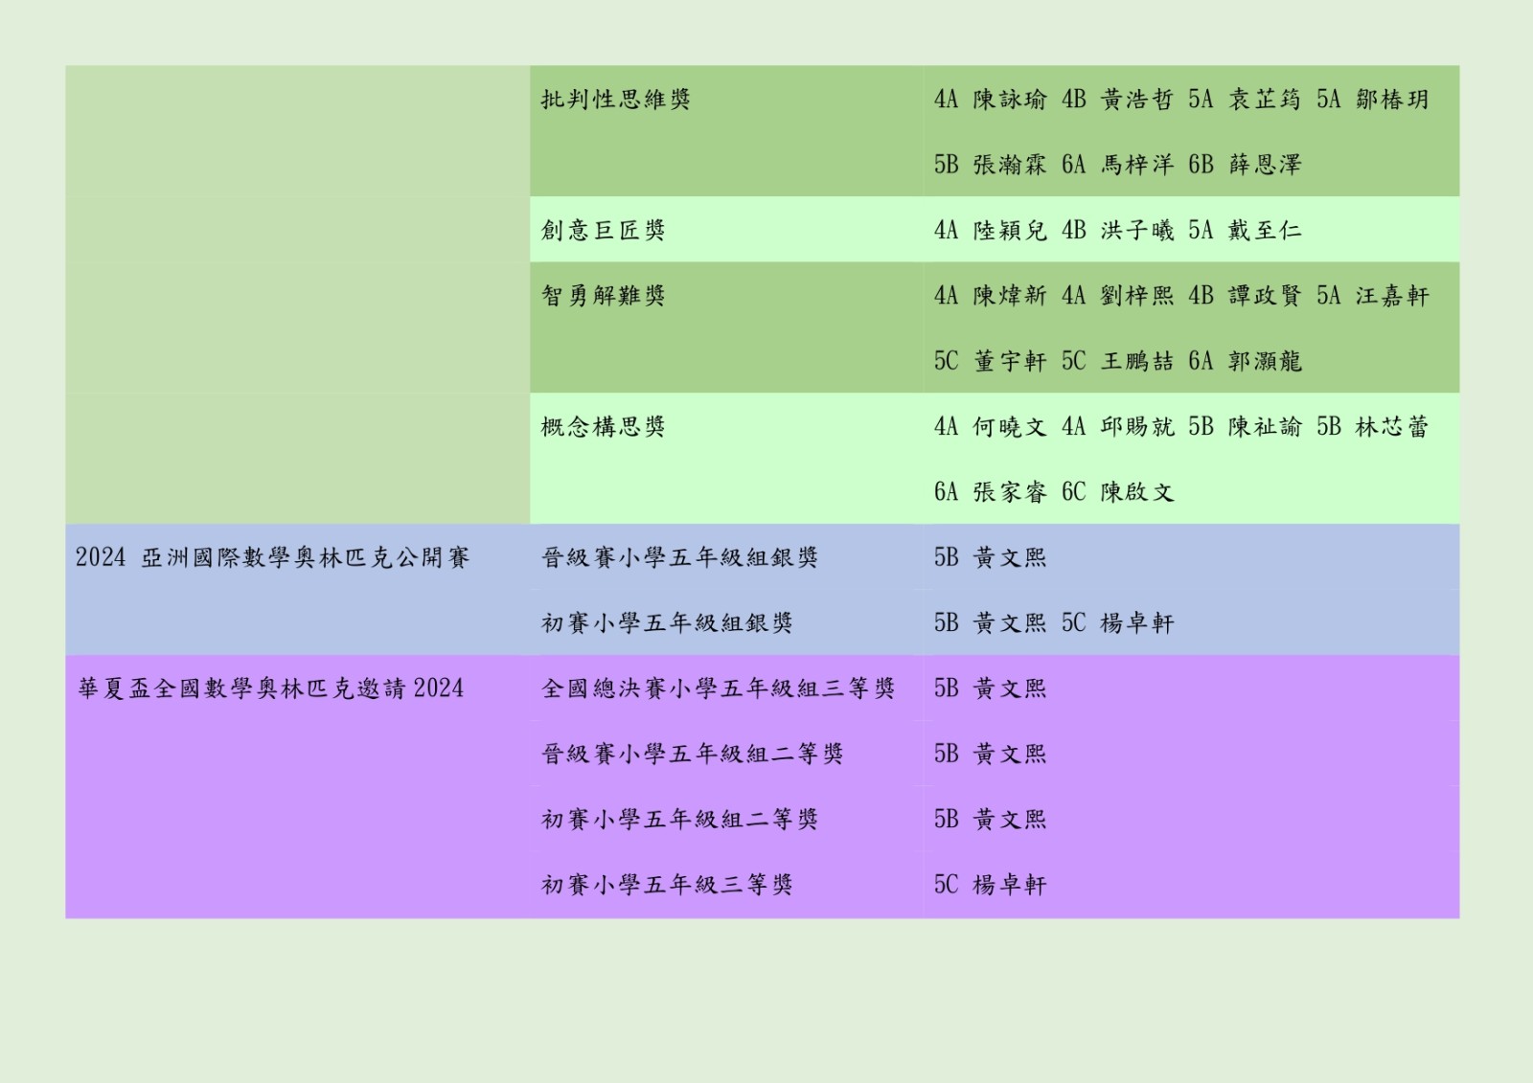This screenshot has height=1083, width=1533.
Task: Select the 華夏盃全國數學奧林匹克邀請 2024 title
Action: coord(271,689)
